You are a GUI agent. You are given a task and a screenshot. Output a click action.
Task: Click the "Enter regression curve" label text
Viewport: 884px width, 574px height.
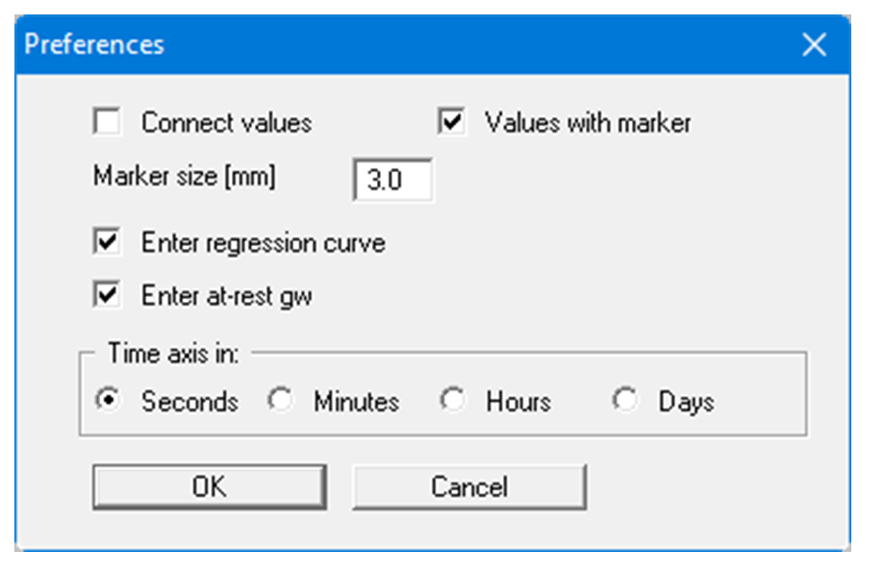263,242
